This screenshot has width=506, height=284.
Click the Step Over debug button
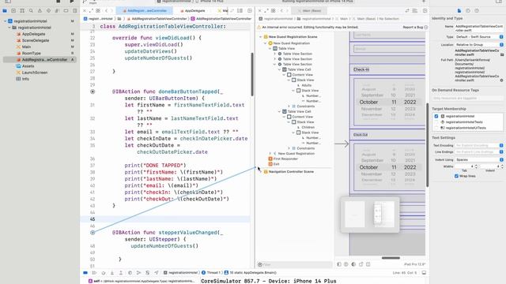point(104,273)
